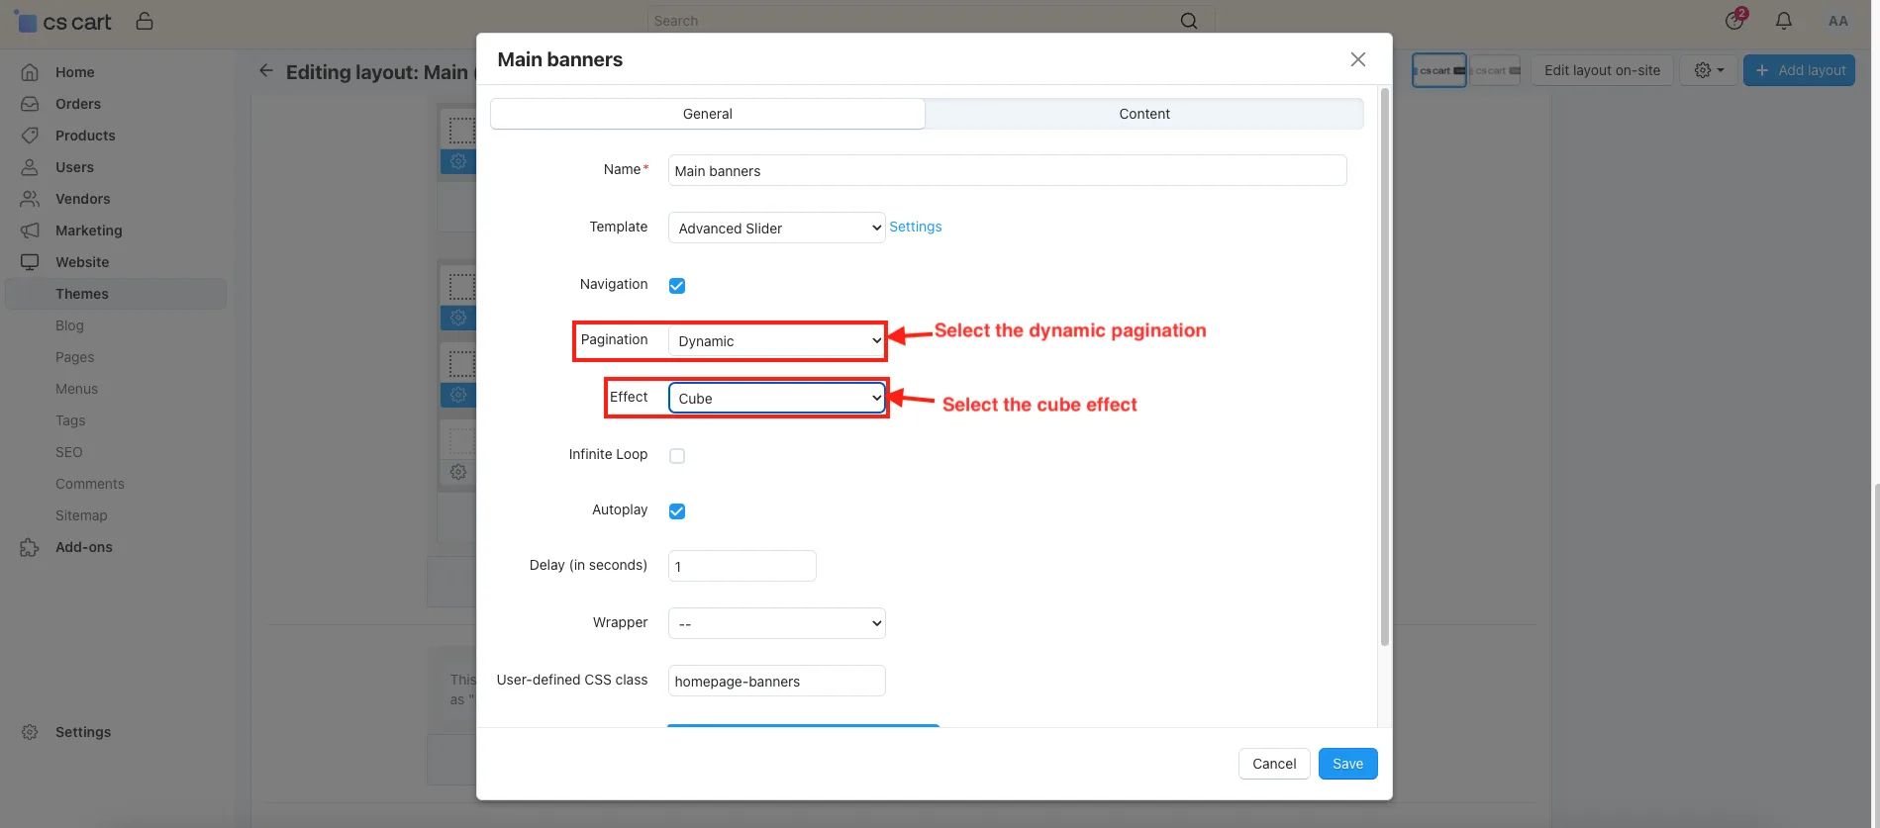Viewport: 1880px width, 828px height.
Task: Open Products in the sidebar
Action: tap(85, 136)
